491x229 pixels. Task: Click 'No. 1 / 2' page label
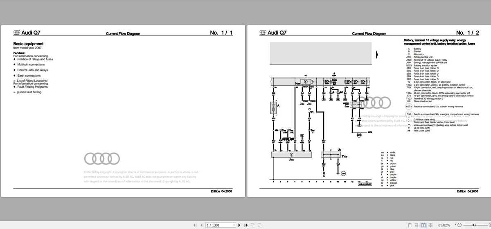click(467, 33)
